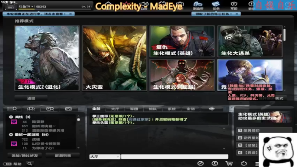This screenshot has width=297, height=167.
Task: Click the chat message input field
Action: 174,157
